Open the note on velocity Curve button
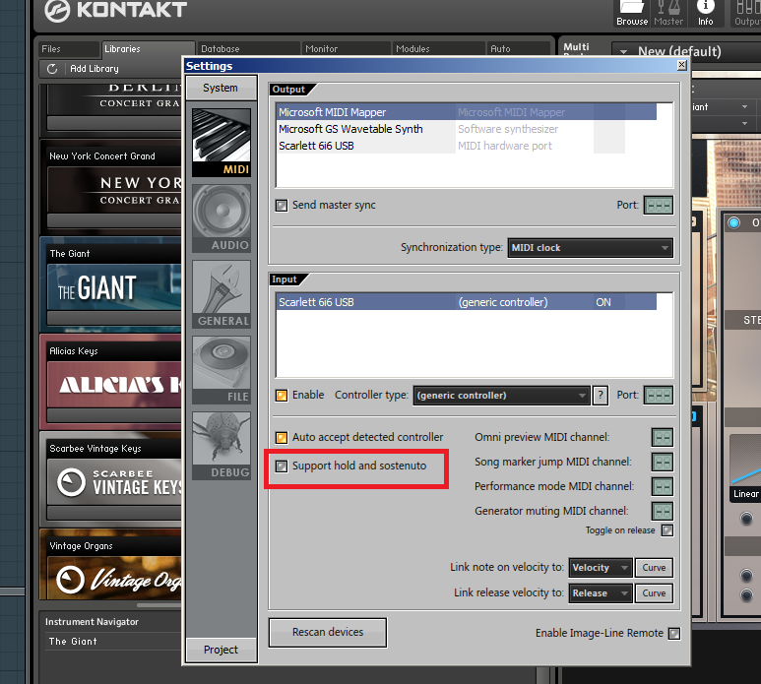The image size is (761, 684). click(654, 568)
